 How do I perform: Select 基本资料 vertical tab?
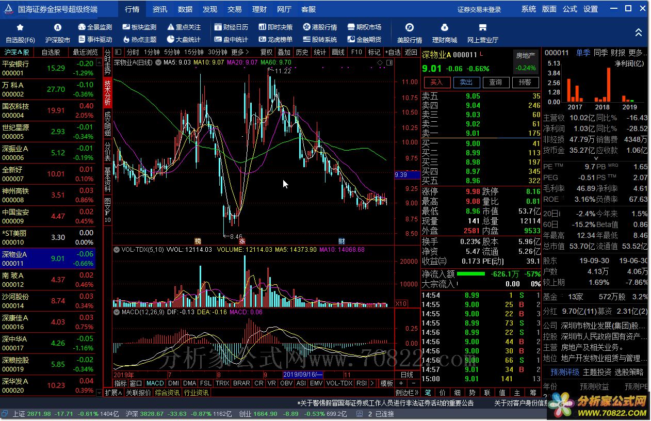107,180
